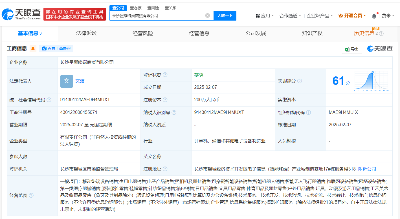Click help icon beside 经营范围

tap(31, 195)
